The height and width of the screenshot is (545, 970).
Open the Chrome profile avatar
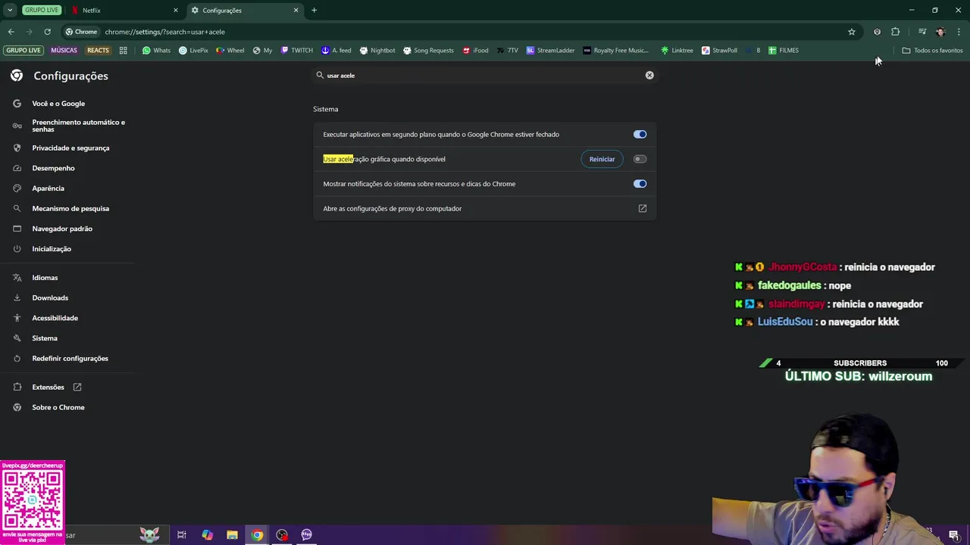point(940,32)
